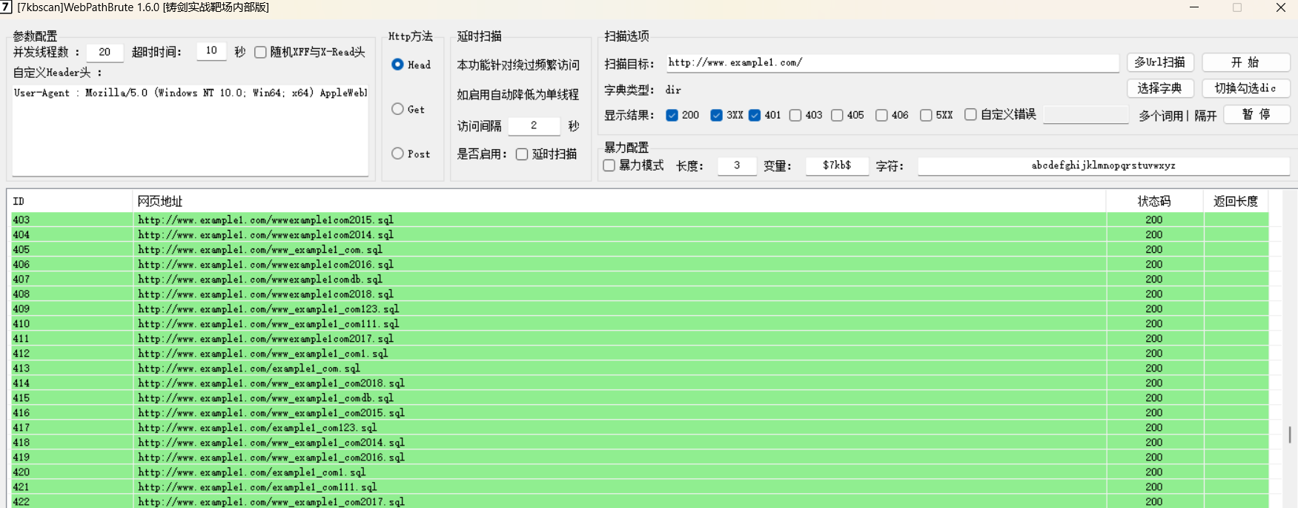Select the www_example1_com123.sql URL row
Screen dimensions: 1298x508
(640, 309)
